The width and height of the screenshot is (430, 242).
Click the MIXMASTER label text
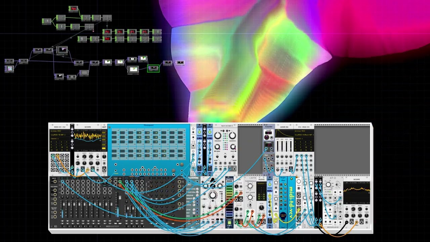(x=113, y=226)
